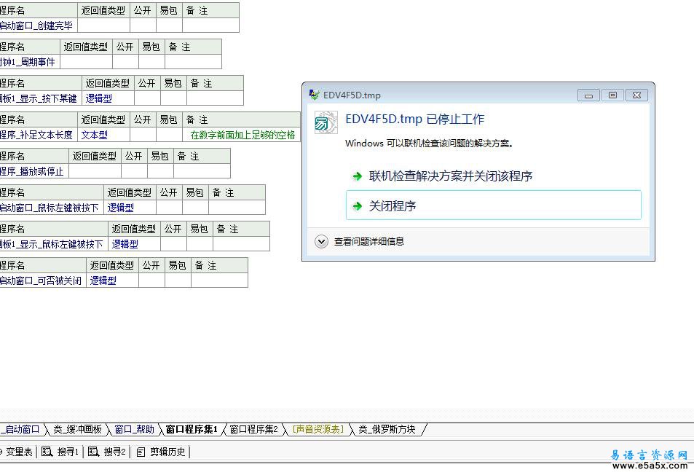Minimize the EDV4F5D.tmp dialog
The image size is (694, 475).
click(x=588, y=95)
